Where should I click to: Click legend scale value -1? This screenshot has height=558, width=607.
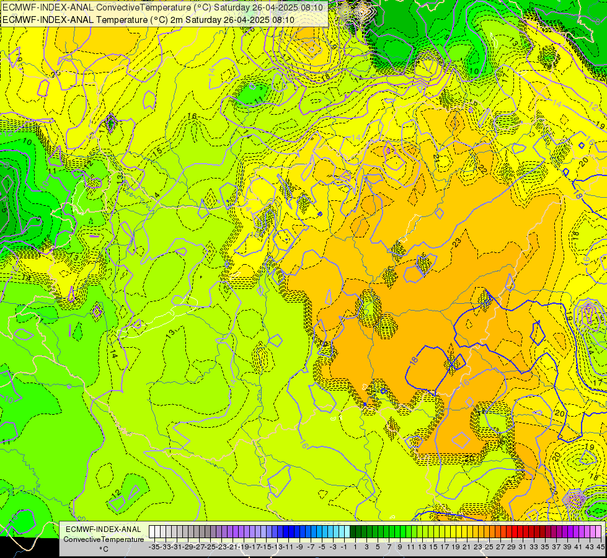coord(343,547)
